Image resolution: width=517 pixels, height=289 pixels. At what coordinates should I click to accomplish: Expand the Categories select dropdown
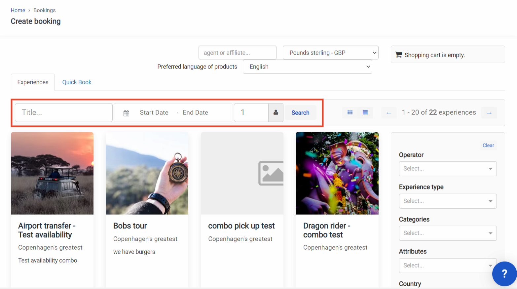pos(448,233)
